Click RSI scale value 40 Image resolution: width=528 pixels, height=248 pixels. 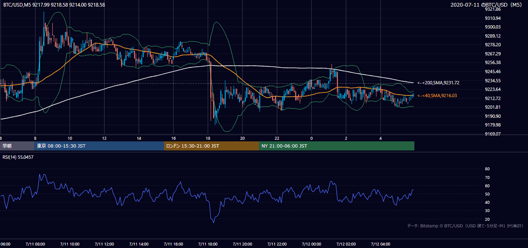pos(487,202)
